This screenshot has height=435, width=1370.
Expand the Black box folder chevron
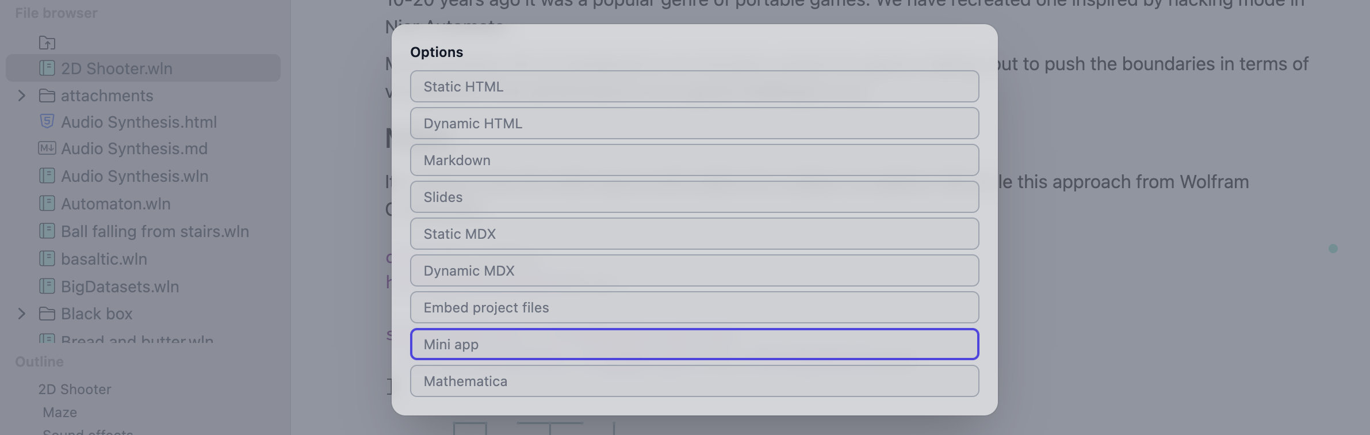click(x=22, y=314)
